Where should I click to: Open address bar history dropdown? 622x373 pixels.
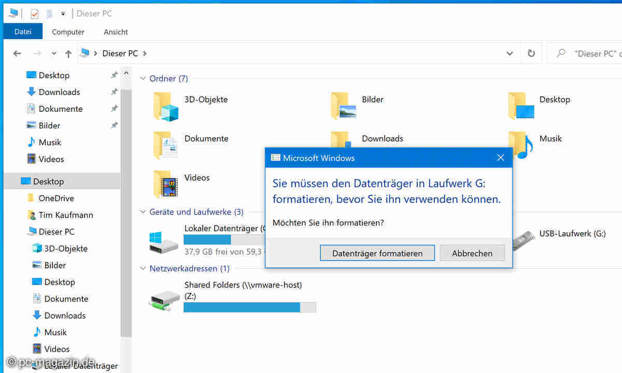coord(510,53)
